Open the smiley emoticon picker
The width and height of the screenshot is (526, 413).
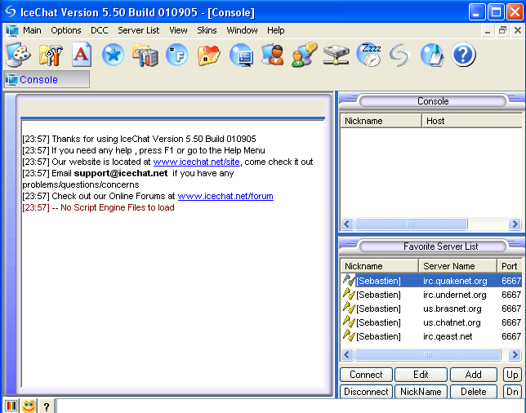click(29, 406)
